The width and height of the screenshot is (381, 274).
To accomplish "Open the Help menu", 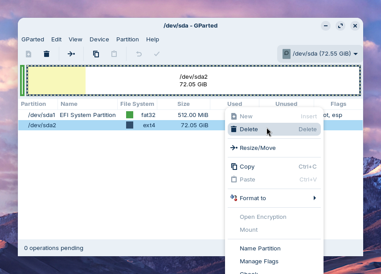I will click(152, 39).
